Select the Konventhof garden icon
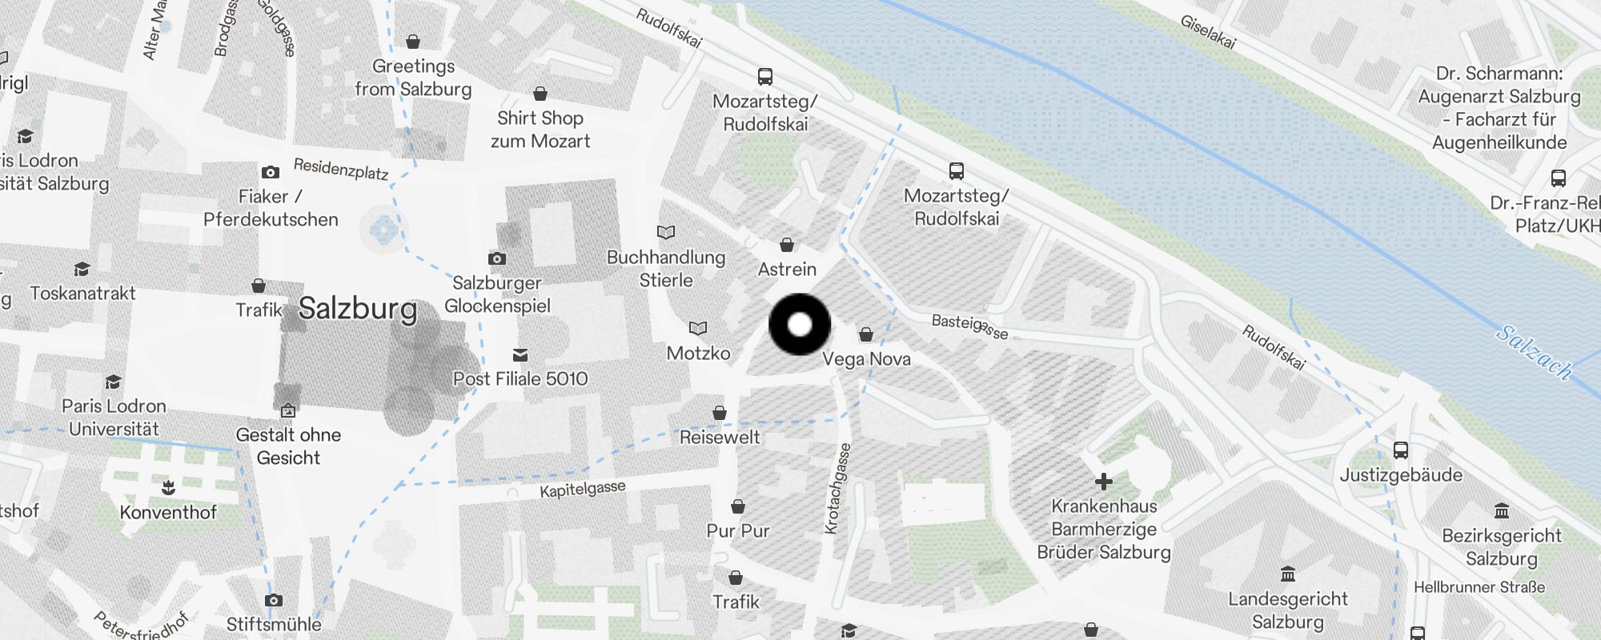 [168, 487]
